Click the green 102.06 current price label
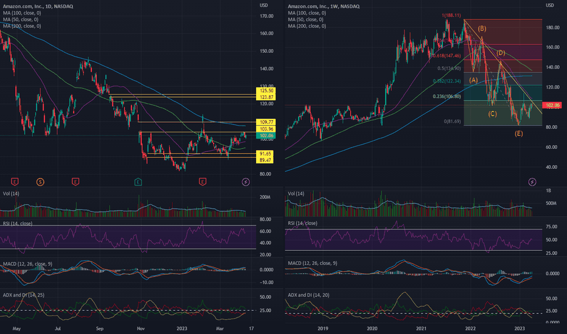 tap(266, 136)
